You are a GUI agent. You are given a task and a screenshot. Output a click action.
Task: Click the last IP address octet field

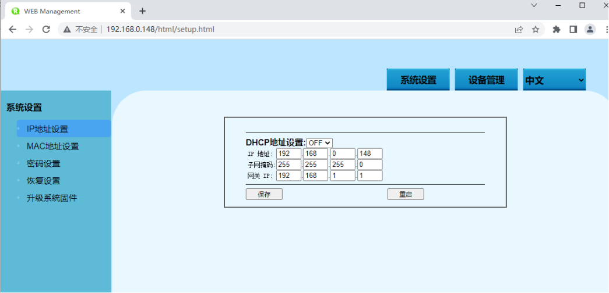pos(369,153)
